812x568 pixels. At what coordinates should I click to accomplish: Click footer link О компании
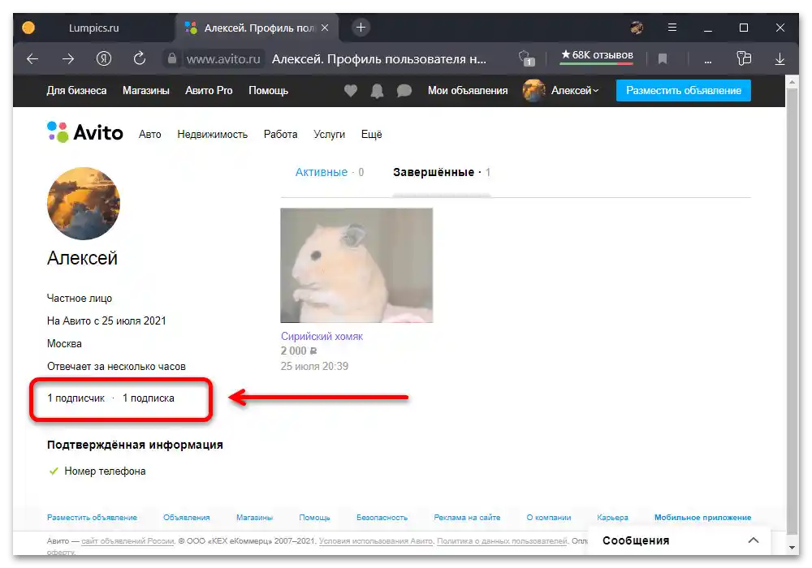coord(549,518)
